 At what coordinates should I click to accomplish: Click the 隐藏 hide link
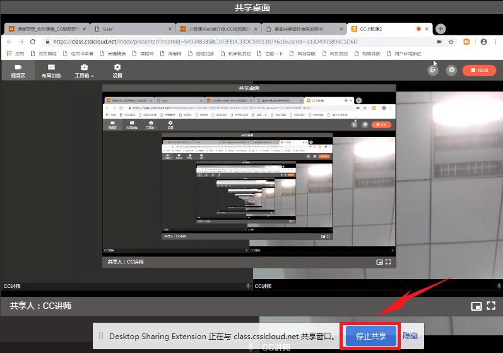click(410, 336)
